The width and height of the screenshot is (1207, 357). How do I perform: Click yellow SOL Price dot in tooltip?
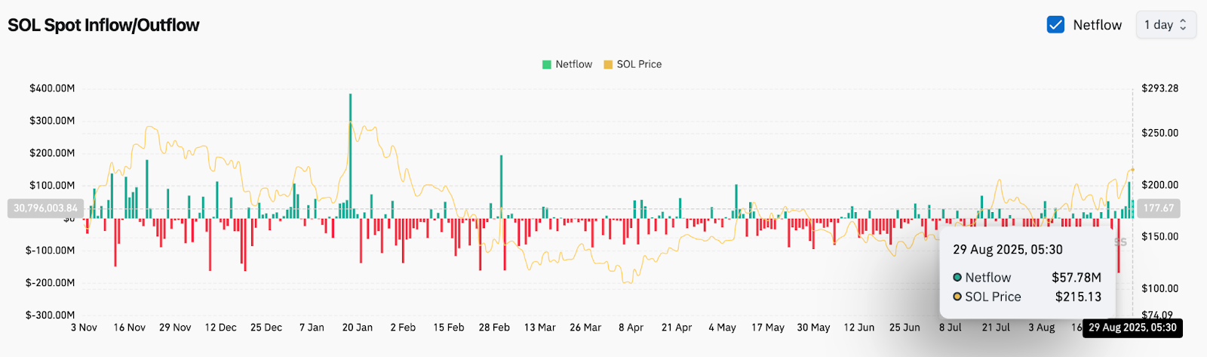(x=957, y=297)
